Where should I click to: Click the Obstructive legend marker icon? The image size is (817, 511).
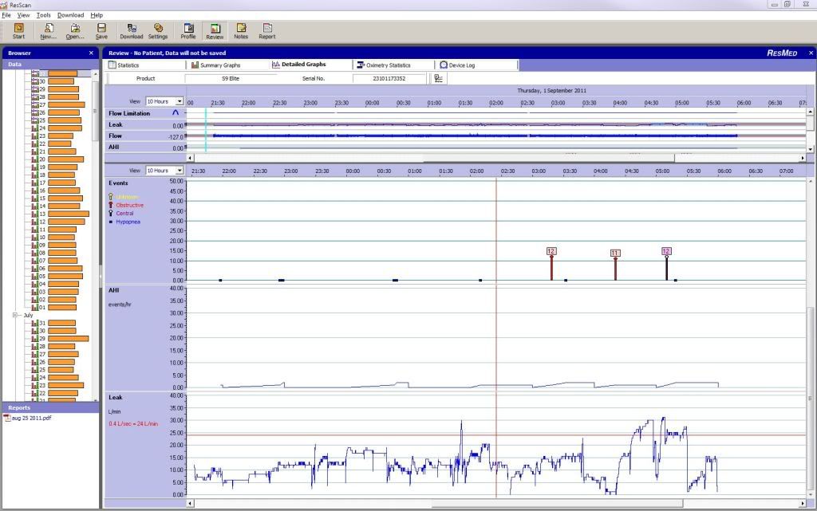(x=110, y=205)
